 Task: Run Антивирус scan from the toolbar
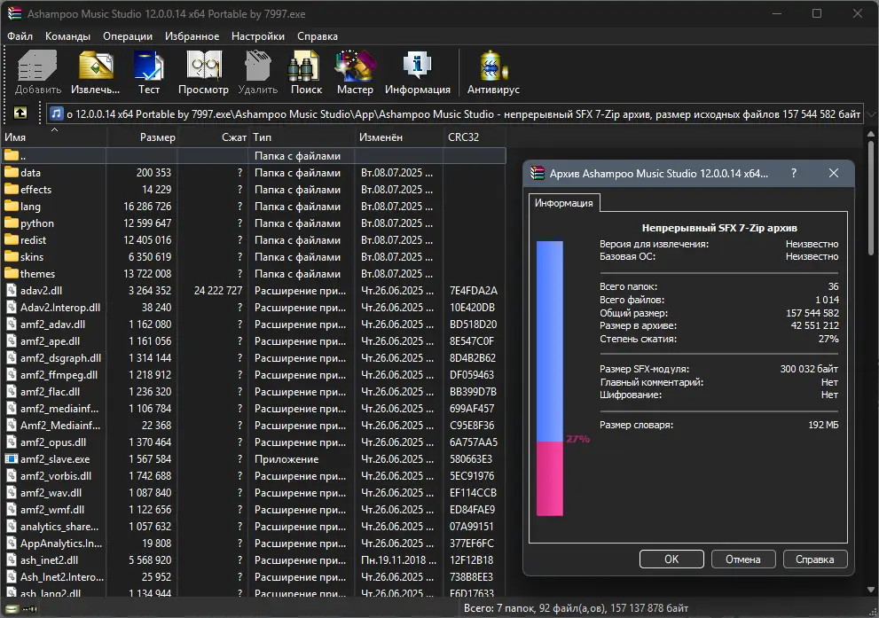491,71
